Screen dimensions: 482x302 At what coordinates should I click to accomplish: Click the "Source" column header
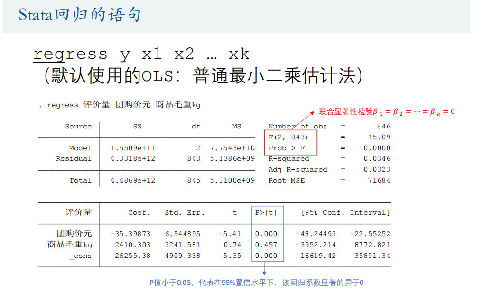click(78, 127)
